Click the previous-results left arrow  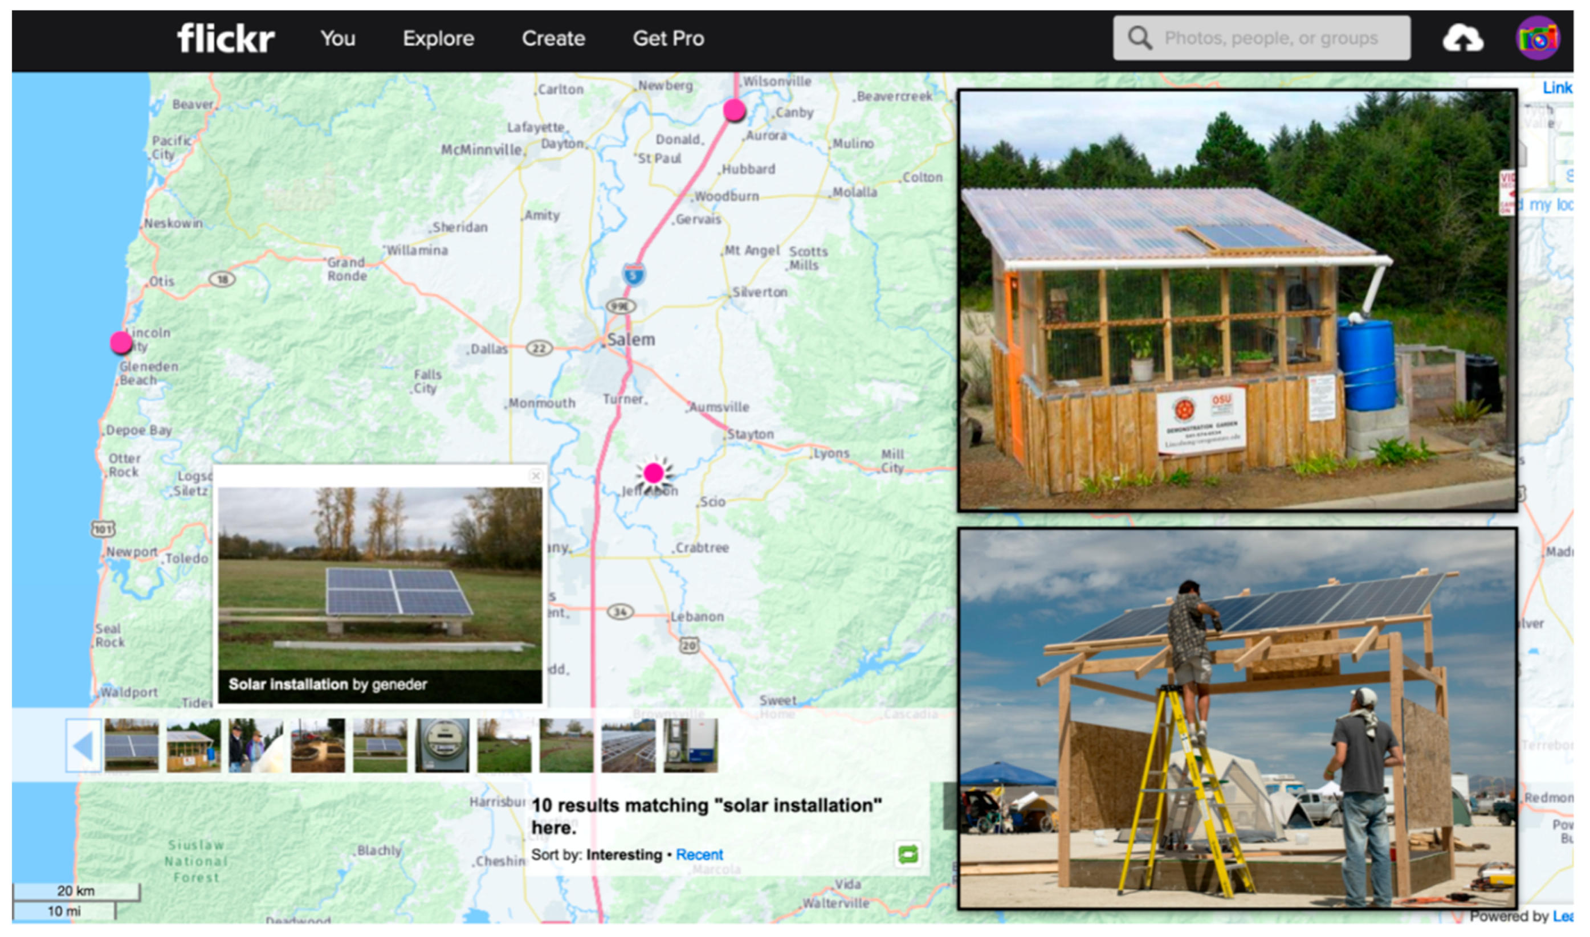(83, 746)
